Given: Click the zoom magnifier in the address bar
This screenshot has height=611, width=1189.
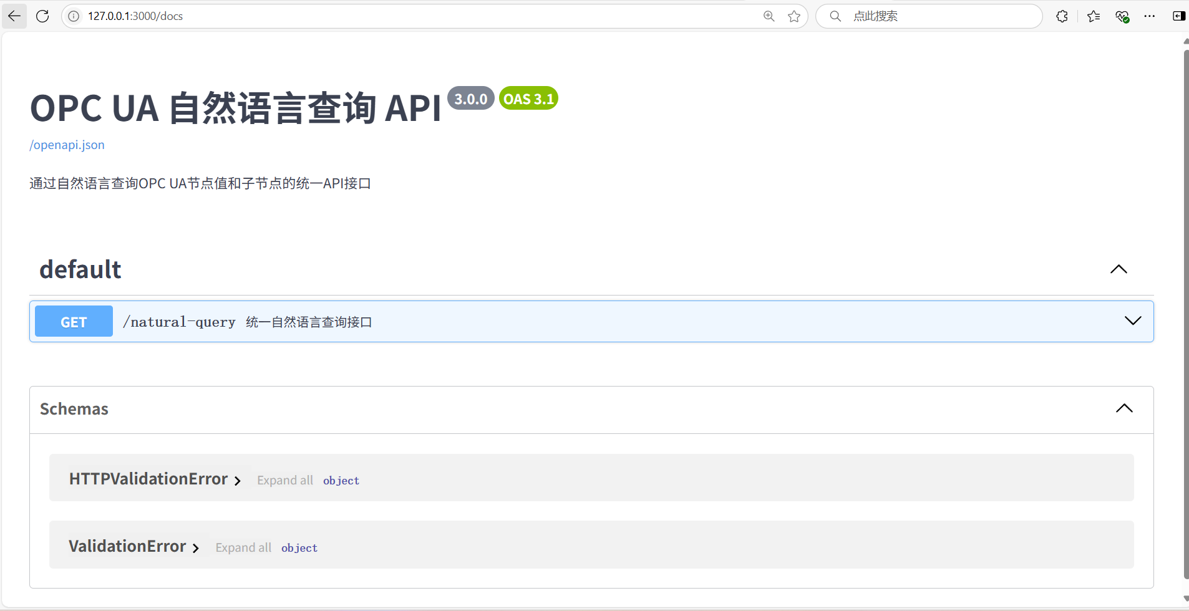Looking at the screenshot, I should pos(768,16).
